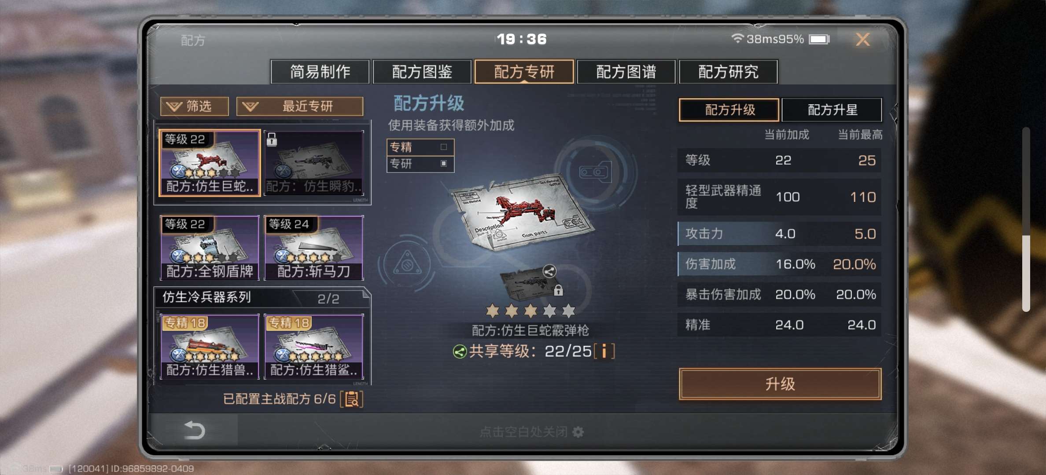This screenshot has width=1046, height=475.
Task: Click the camera icon circle
Action: point(595,172)
